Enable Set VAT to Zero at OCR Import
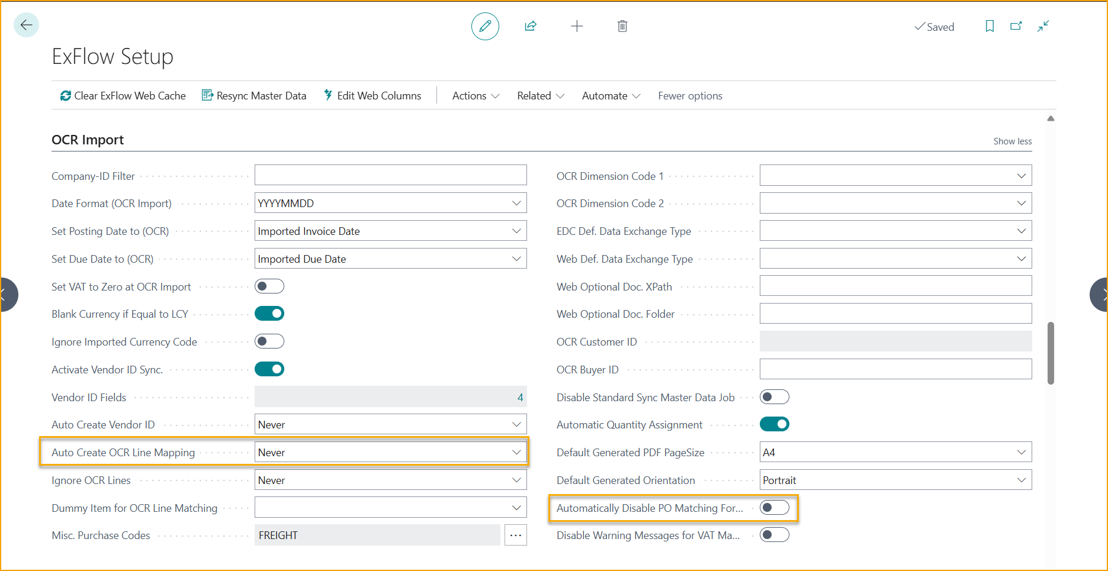Screen dimensions: 1108x571 pyautogui.click(x=269, y=286)
